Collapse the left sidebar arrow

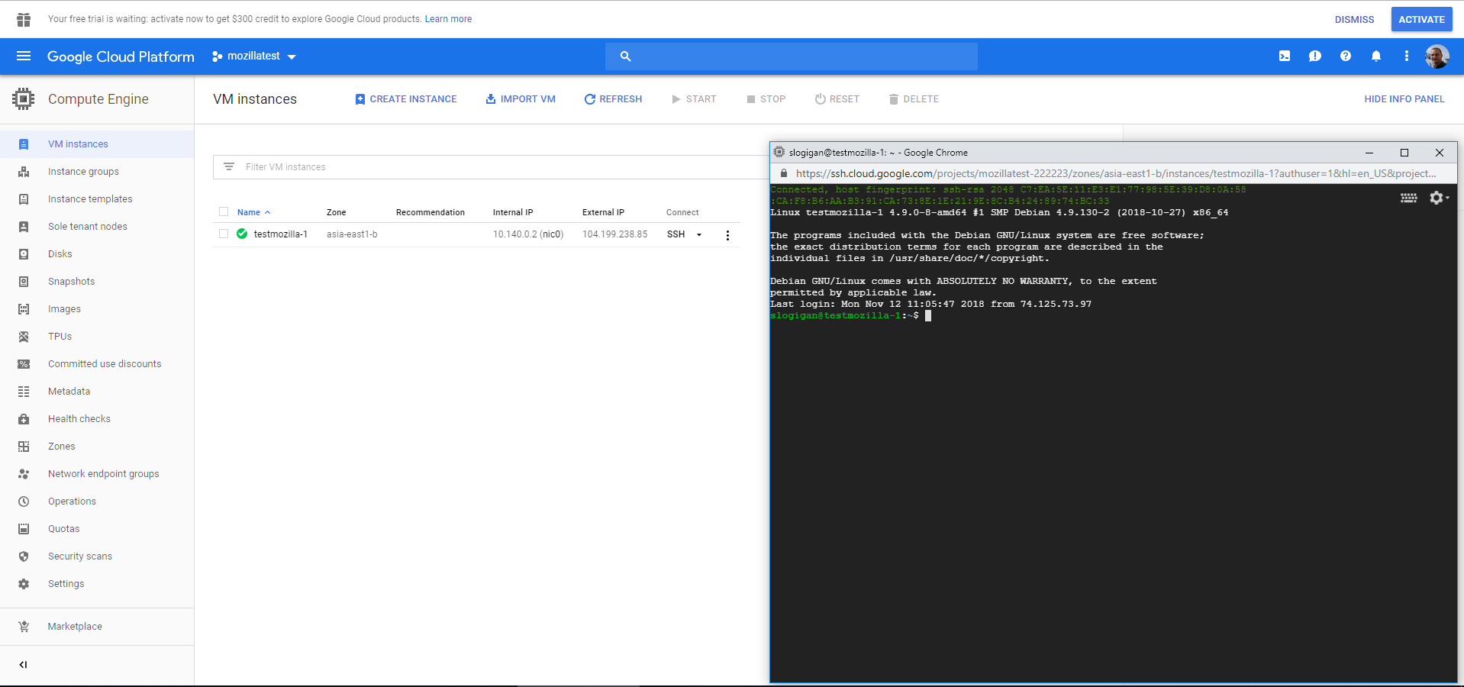pos(24,665)
